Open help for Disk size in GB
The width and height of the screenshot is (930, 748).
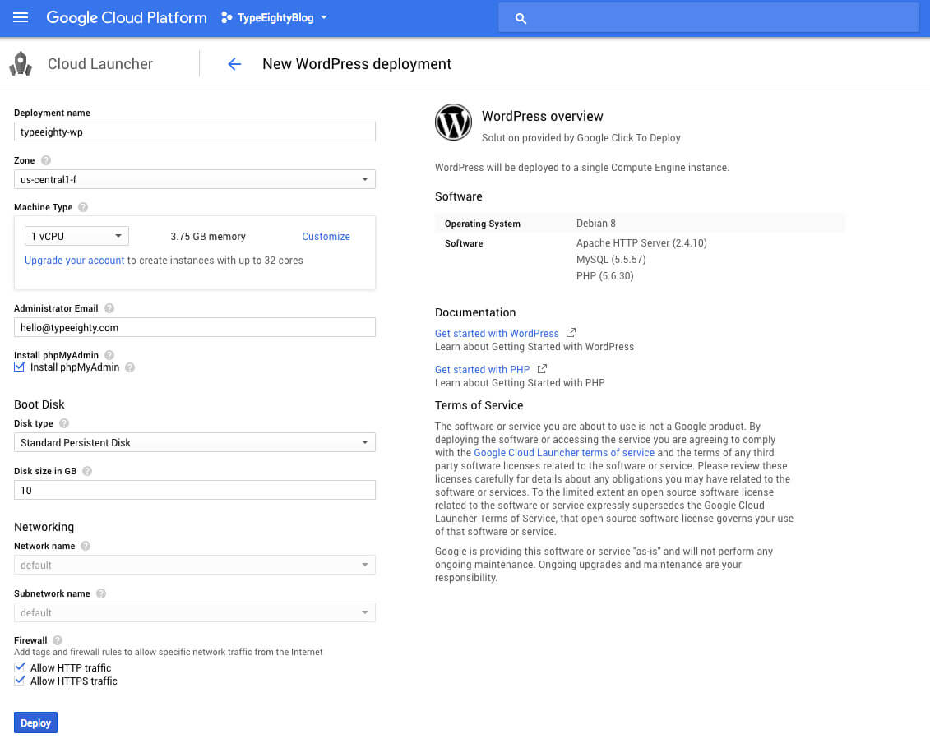(87, 471)
